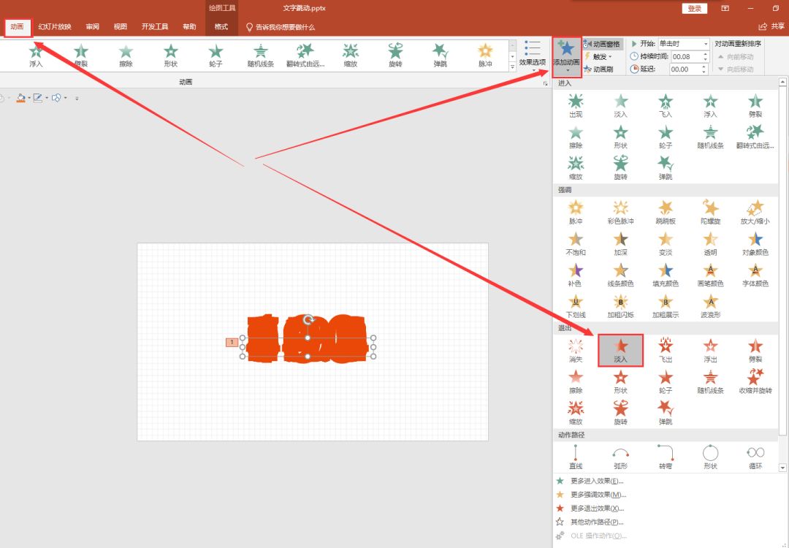
Task: Open 更多进入效果(E)... option
Action: (x=597, y=481)
